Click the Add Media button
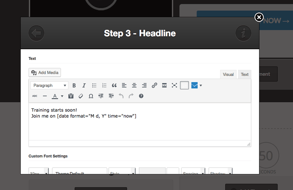 pyautogui.click(x=45, y=72)
